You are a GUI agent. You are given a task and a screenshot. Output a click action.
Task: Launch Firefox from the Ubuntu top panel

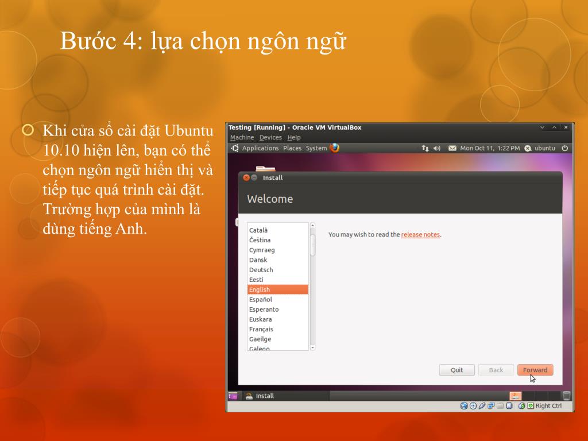[x=334, y=148]
